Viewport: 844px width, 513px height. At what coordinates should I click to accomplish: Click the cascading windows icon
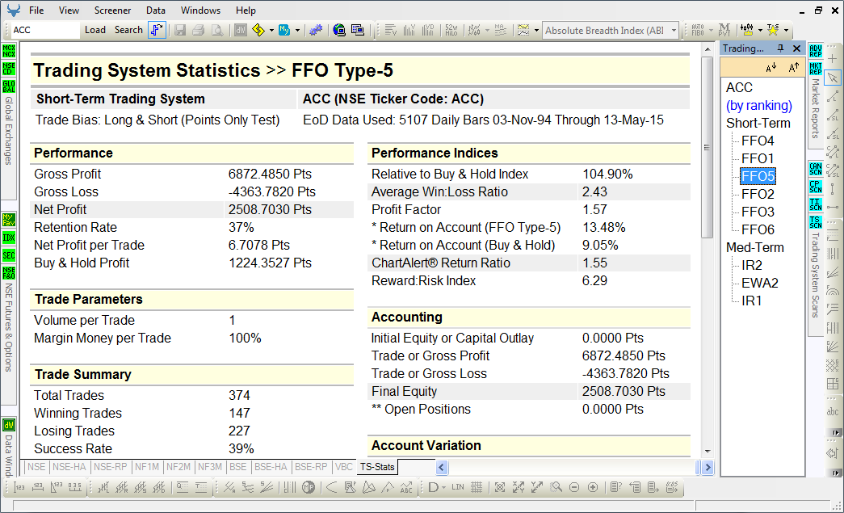358,30
